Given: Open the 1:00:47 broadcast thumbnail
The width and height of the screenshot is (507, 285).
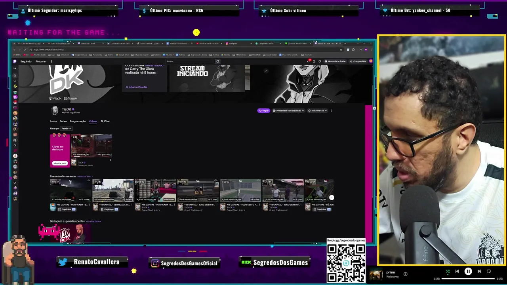Looking at the screenshot, I should (71, 190).
